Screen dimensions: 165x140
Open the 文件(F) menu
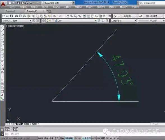pyautogui.click(x=13, y=7)
